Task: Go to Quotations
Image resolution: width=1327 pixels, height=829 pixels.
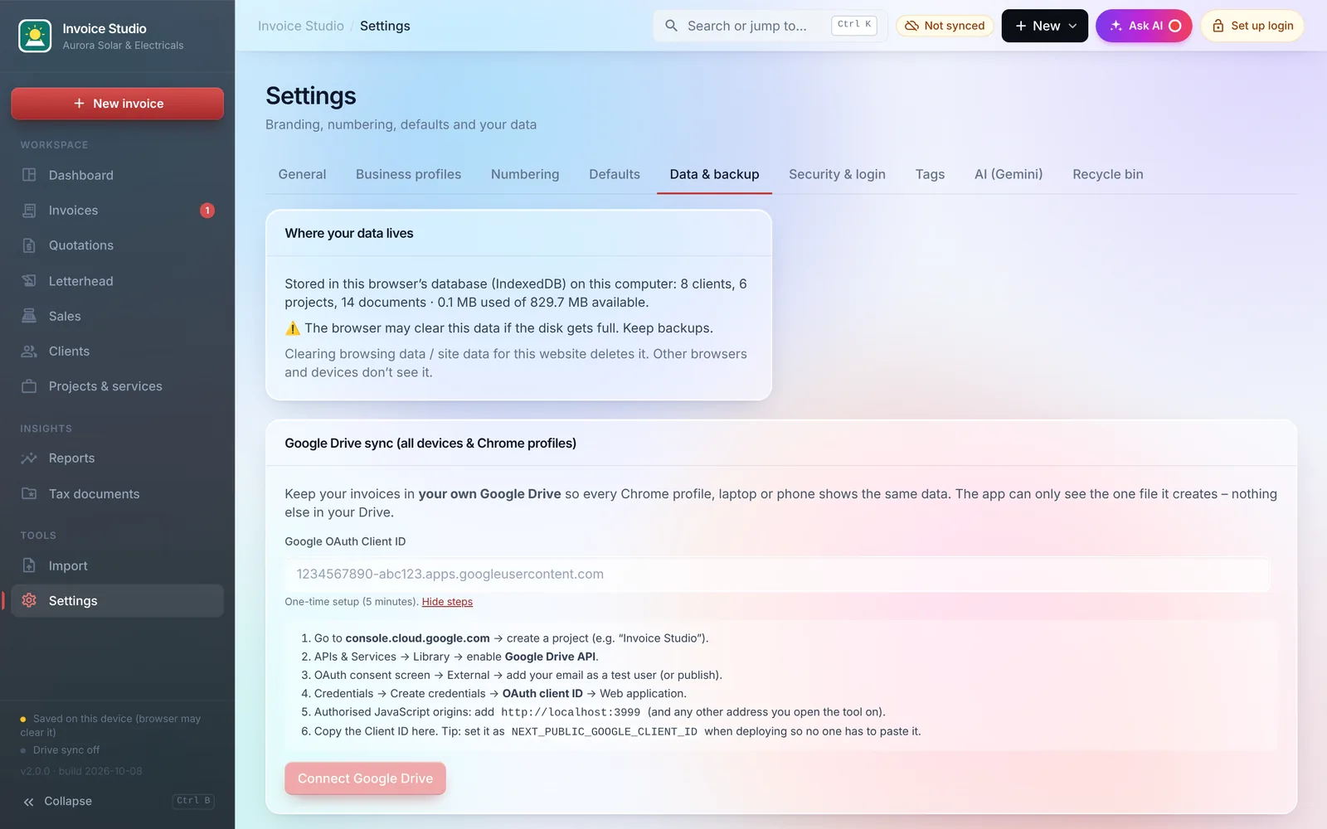Action: [117, 245]
